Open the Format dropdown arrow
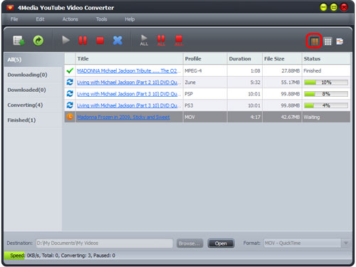Screen dimensions: 356x267 (x=346, y=243)
